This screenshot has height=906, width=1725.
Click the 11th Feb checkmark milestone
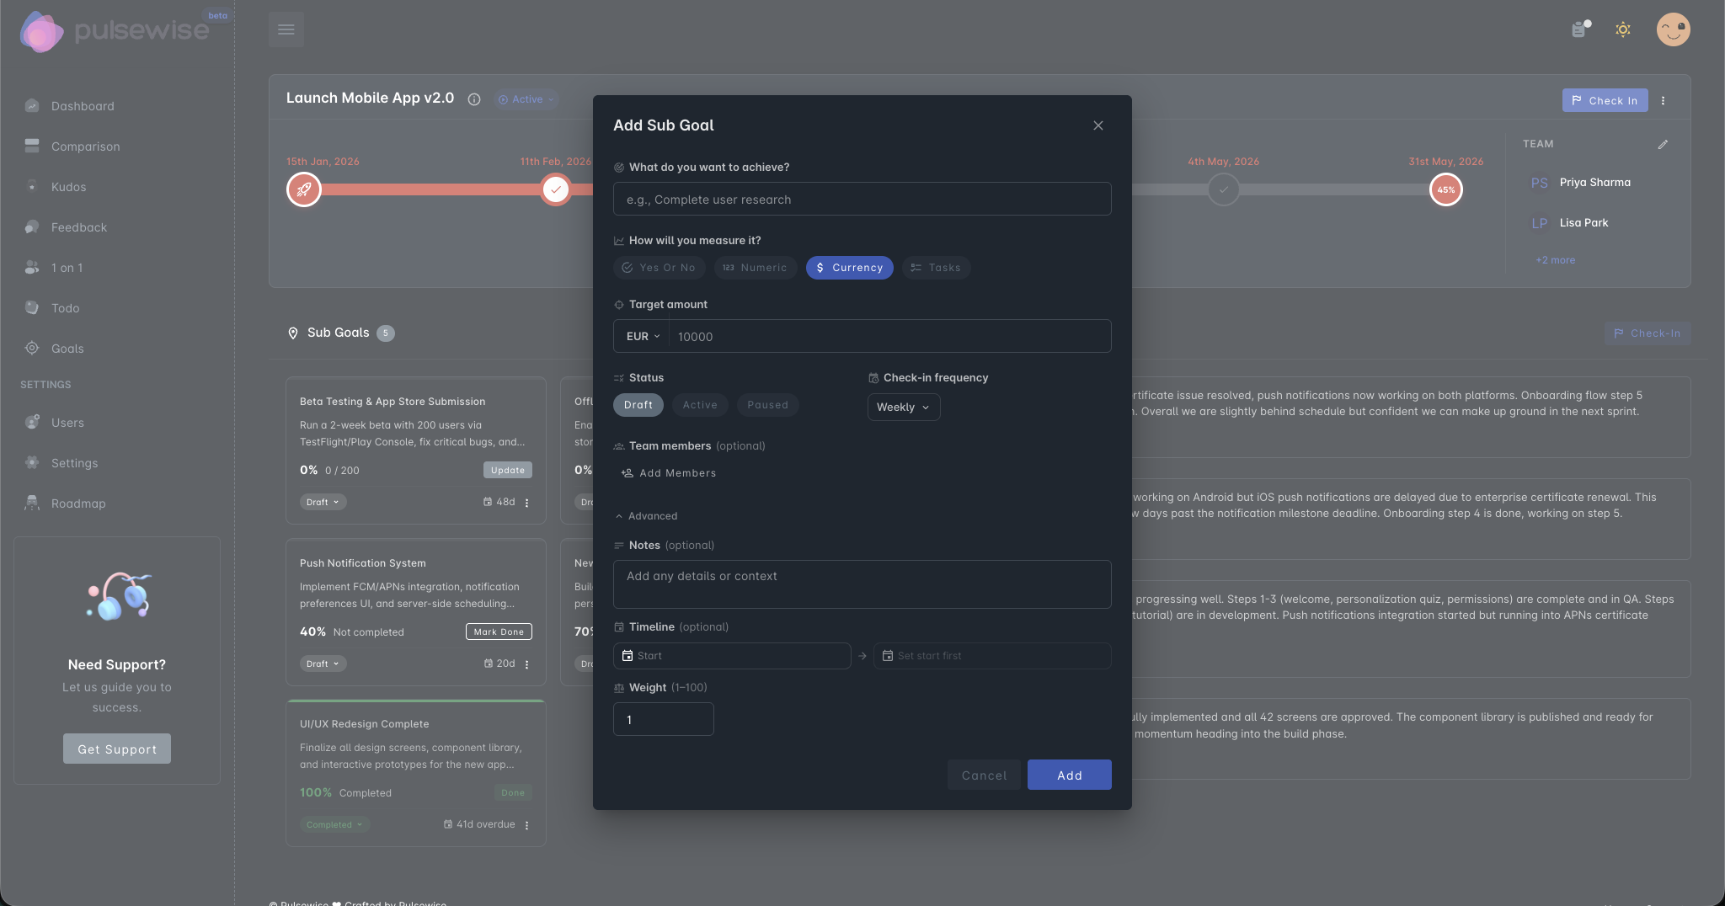tap(555, 189)
